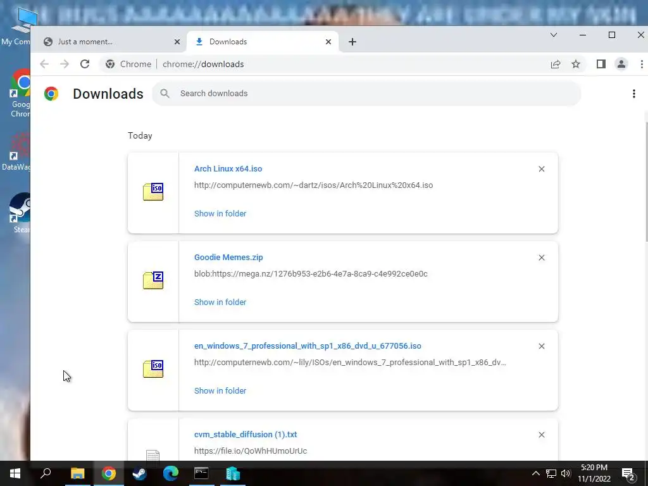
Task: Click the computernewb ~lily ISOs source URL
Action: tap(350, 363)
